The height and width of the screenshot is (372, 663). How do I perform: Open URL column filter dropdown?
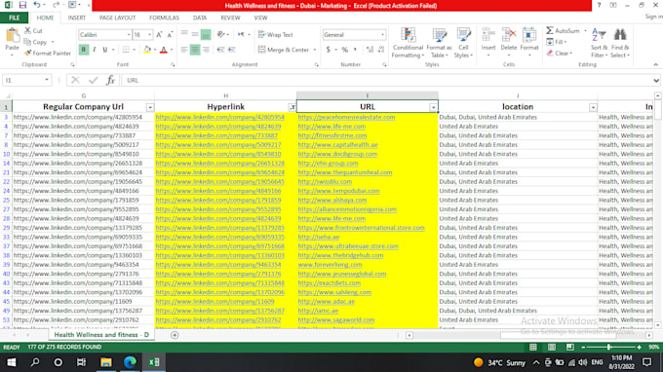pos(433,108)
